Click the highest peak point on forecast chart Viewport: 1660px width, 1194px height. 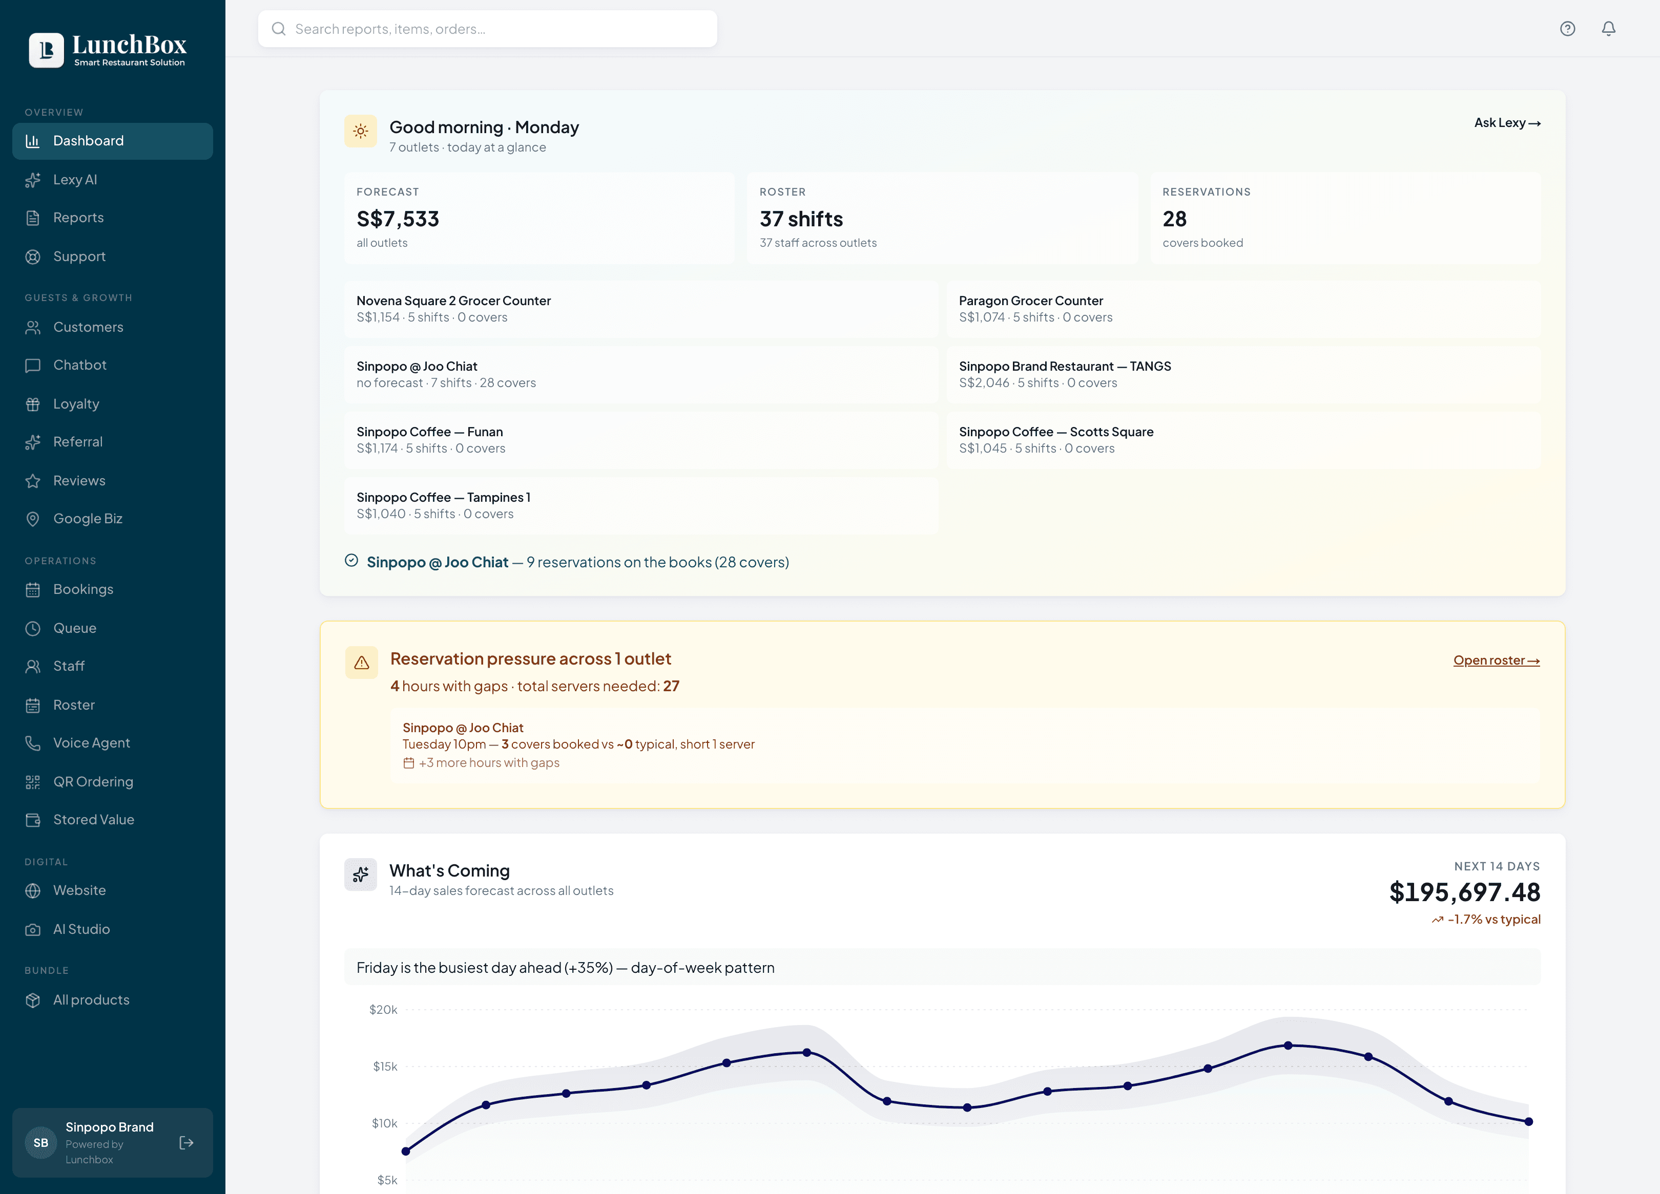1288,1046
